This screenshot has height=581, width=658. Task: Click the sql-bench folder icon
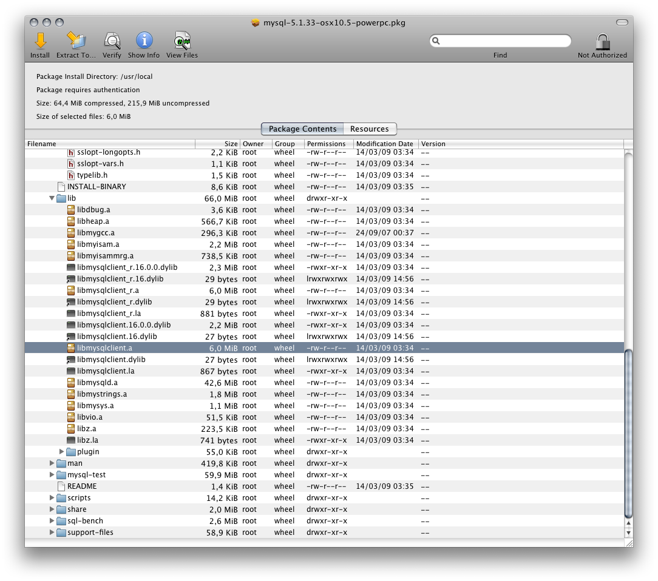click(x=61, y=521)
